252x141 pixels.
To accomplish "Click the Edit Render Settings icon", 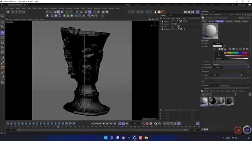I will click(x=193, y=12).
